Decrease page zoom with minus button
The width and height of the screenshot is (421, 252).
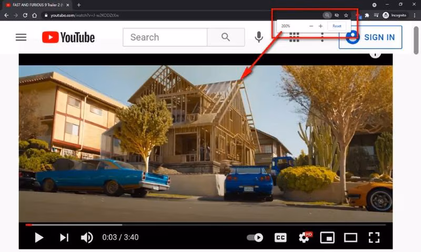[x=311, y=26]
